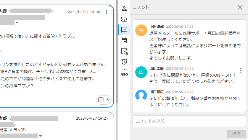The width and height of the screenshot is (248, 140).
Task: Click 中田謙輔 orange avatar
Action: pyautogui.click(x=141, y=30)
